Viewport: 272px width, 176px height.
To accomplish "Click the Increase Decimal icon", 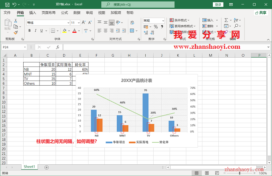I will [x=146, y=32].
